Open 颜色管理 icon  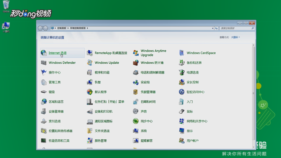(90, 141)
